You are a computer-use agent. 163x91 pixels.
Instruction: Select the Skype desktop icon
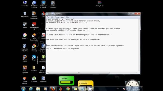(x=34, y=58)
